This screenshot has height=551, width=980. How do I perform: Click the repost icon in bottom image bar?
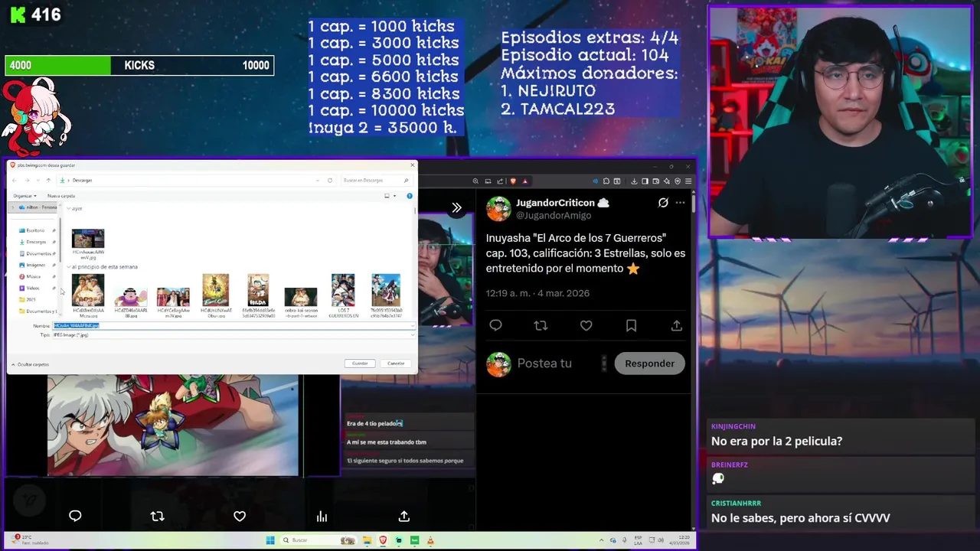(x=157, y=516)
